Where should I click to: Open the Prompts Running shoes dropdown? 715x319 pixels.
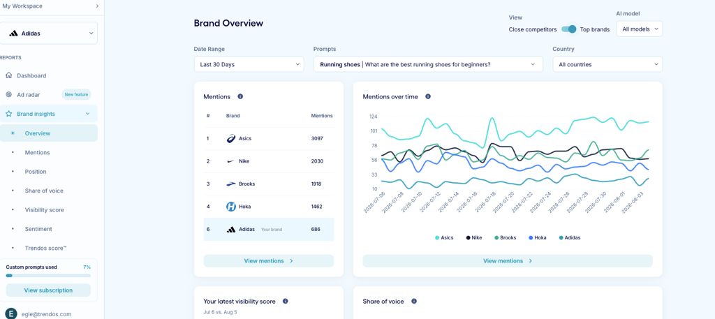click(428, 64)
